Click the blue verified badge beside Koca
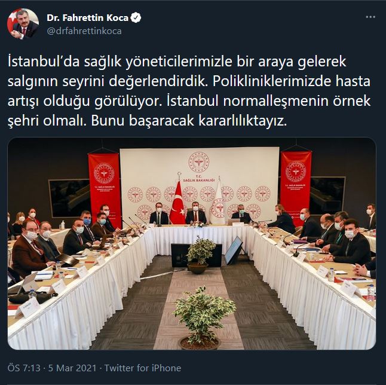The image size is (386, 385). pos(136,18)
